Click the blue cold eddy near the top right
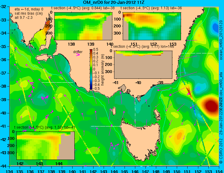The width and height of the screenshot is (224, 173). [x=215, y=27]
